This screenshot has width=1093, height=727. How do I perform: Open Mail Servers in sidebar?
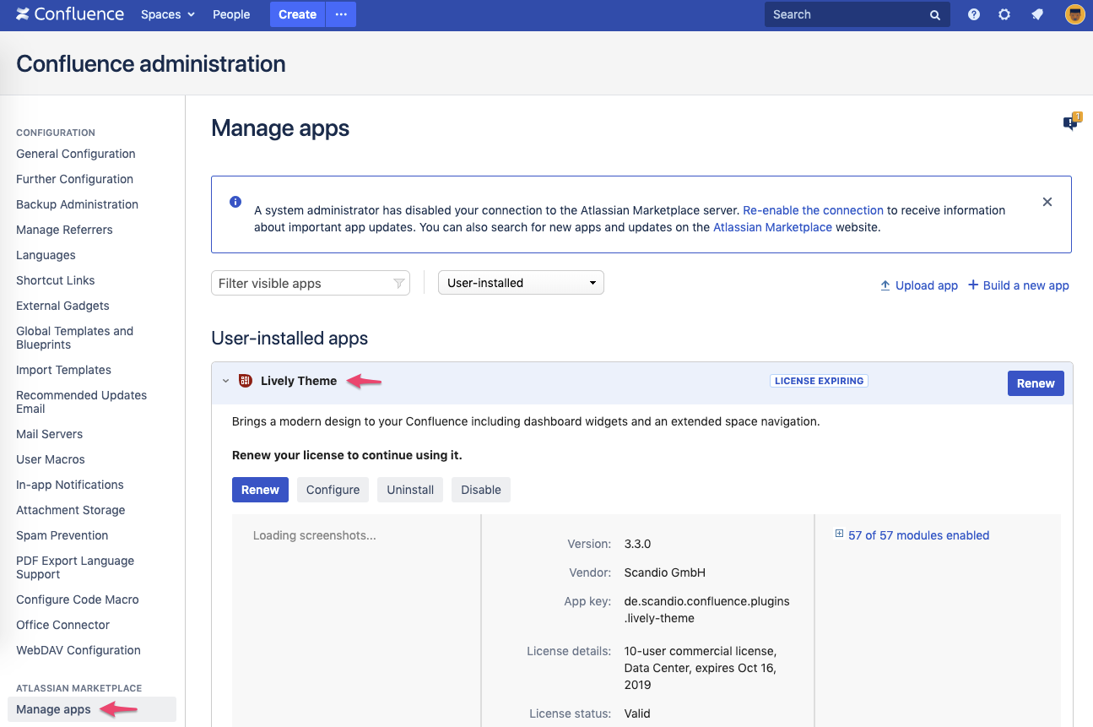tap(50, 434)
